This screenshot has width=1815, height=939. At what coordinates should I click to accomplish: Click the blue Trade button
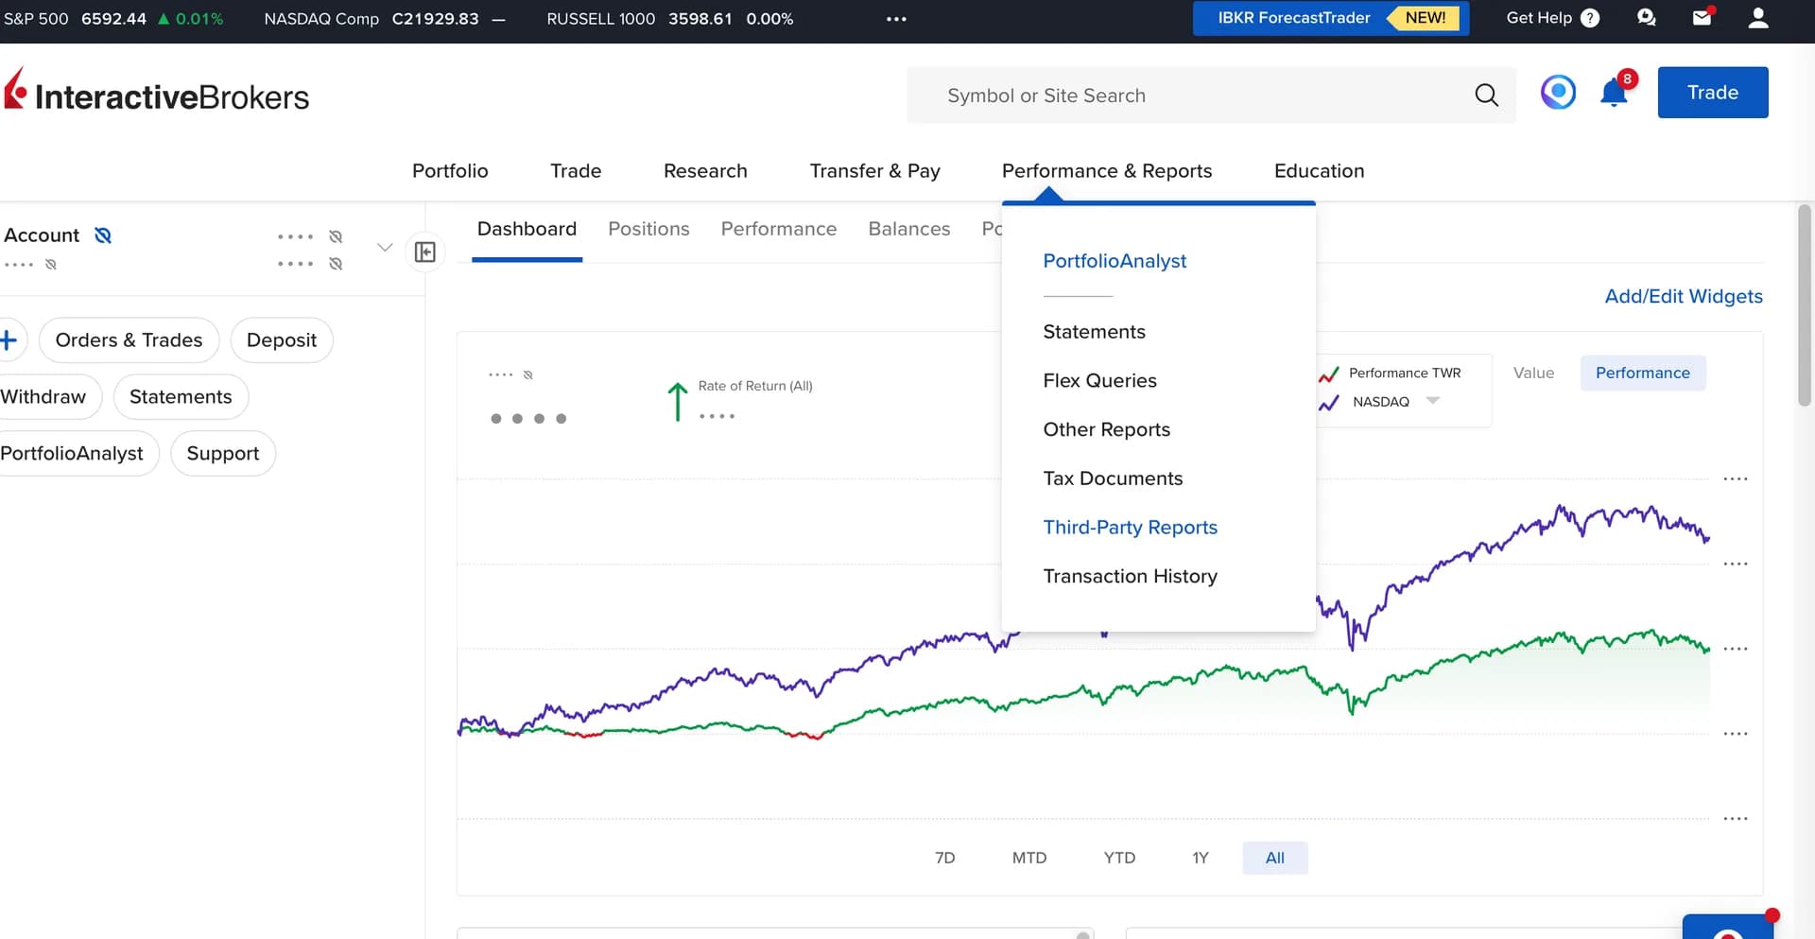click(x=1713, y=93)
